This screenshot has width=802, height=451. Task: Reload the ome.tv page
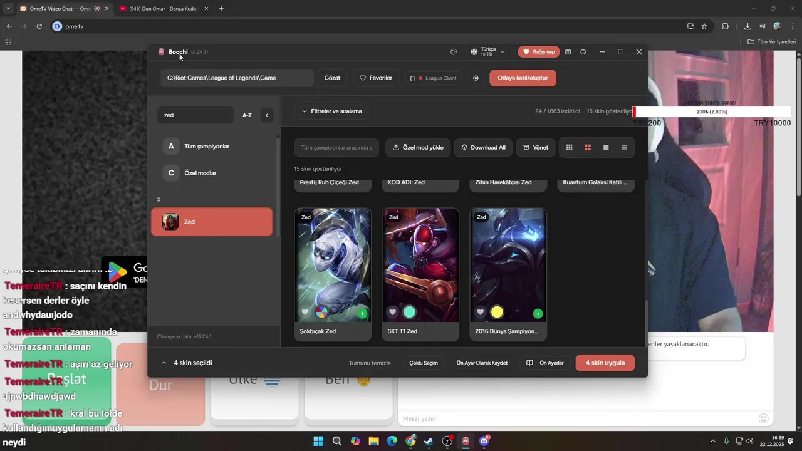pyautogui.click(x=39, y=26)
